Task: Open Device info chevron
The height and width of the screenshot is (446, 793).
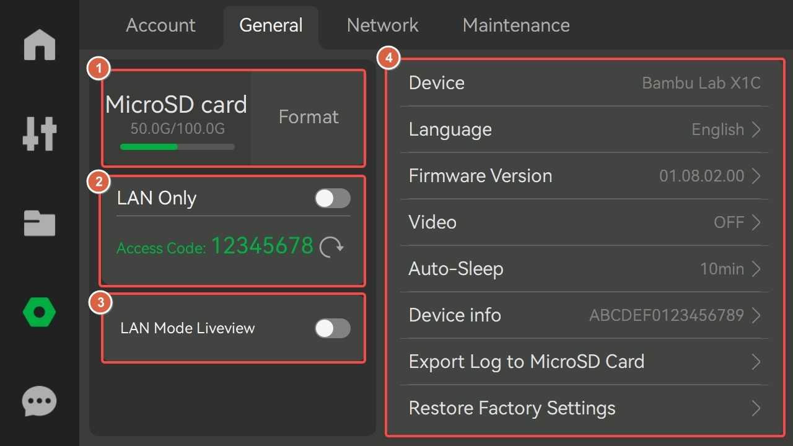Action: (756, 315)
